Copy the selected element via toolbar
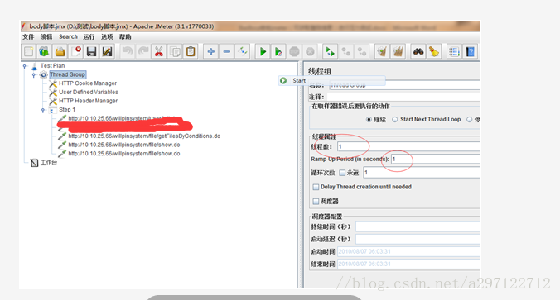 (x=175, y=52)
